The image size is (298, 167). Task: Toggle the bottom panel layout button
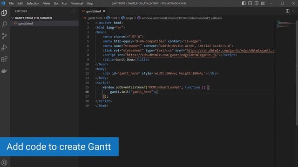point(250,3)
